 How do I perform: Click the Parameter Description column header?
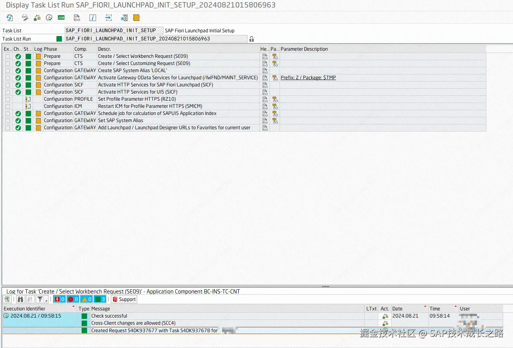[383, 49]
